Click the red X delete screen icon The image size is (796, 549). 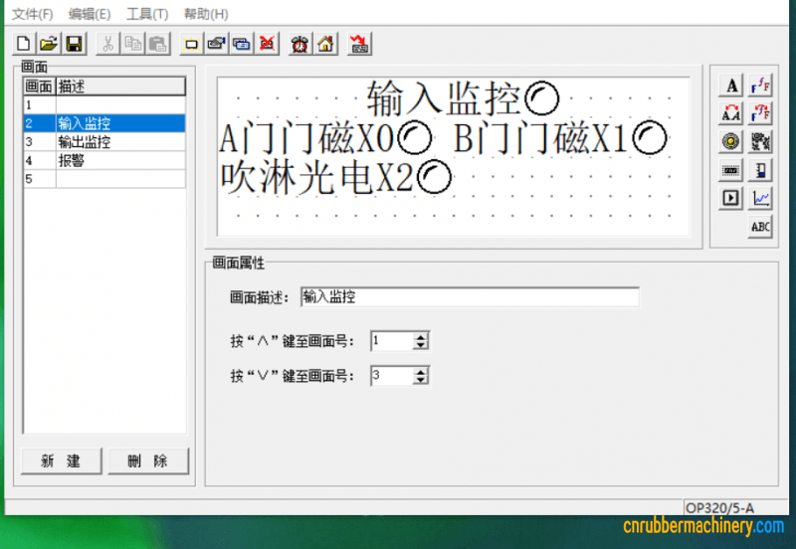pos(267,44)
